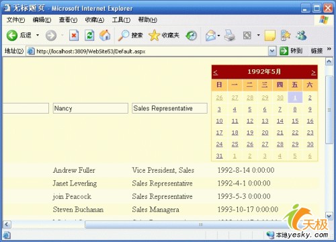This screenshot has width=336, height=242.
Task: Click the Forward arrow toolbar icon
Action: 51,36
